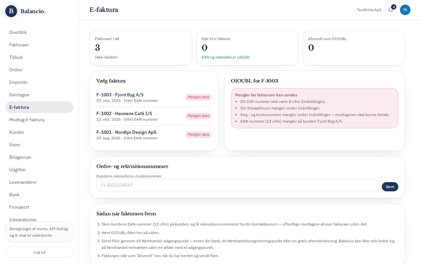This screenshot has height=263, width=421.
Task: Open Modtag e-faktura
Action: coord(39,120)
